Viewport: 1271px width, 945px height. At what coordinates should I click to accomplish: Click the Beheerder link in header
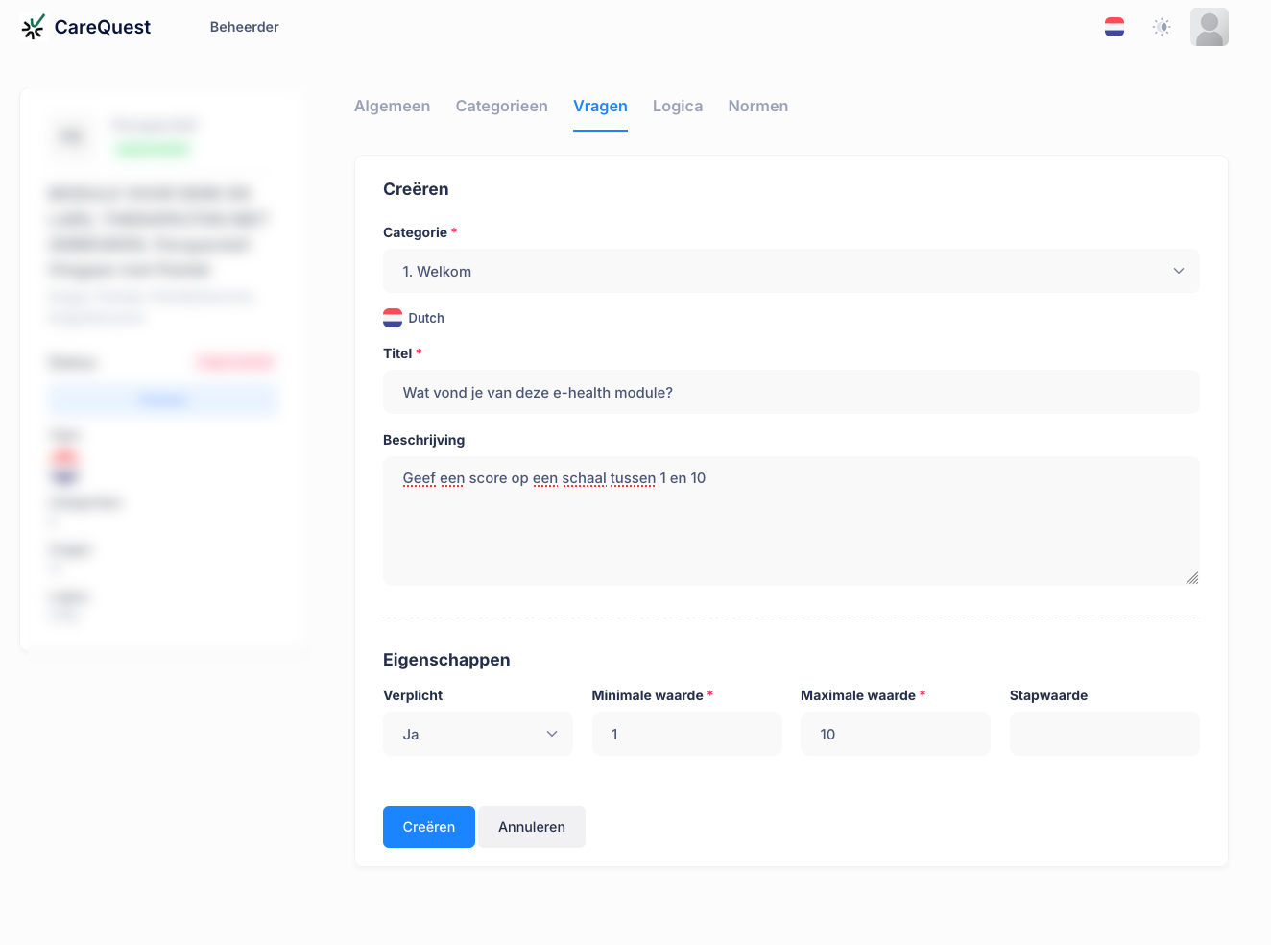tap(245, 27)
